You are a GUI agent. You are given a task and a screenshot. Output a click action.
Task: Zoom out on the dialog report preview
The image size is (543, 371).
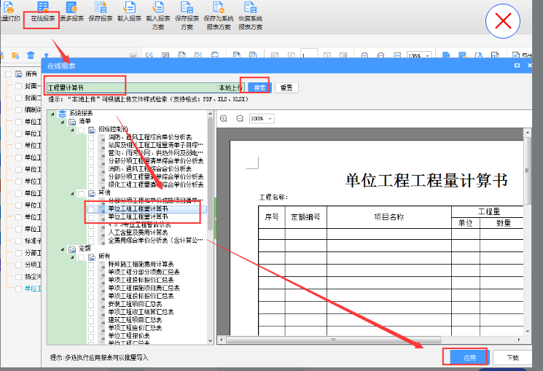(240, 119)
